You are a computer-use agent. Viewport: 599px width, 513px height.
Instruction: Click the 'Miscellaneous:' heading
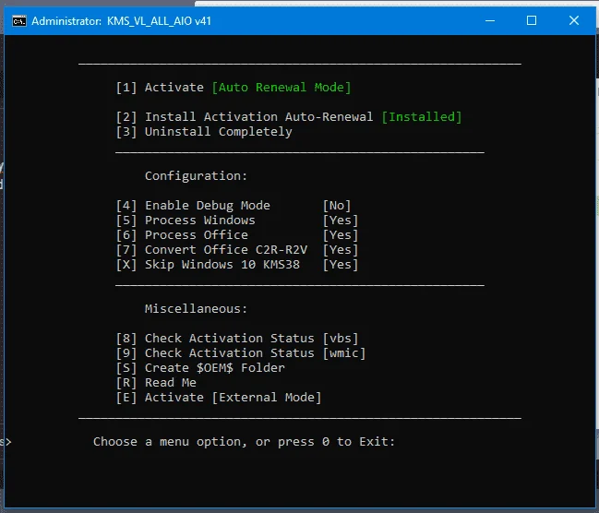[x=196, y=309]
